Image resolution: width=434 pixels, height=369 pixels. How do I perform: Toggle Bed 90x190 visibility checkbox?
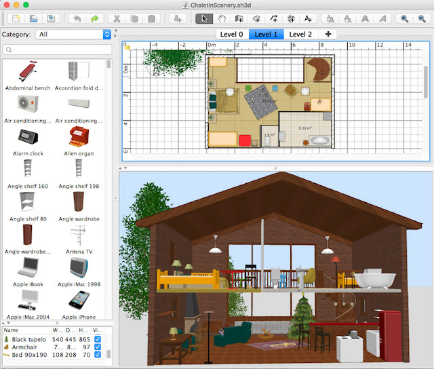98,354
